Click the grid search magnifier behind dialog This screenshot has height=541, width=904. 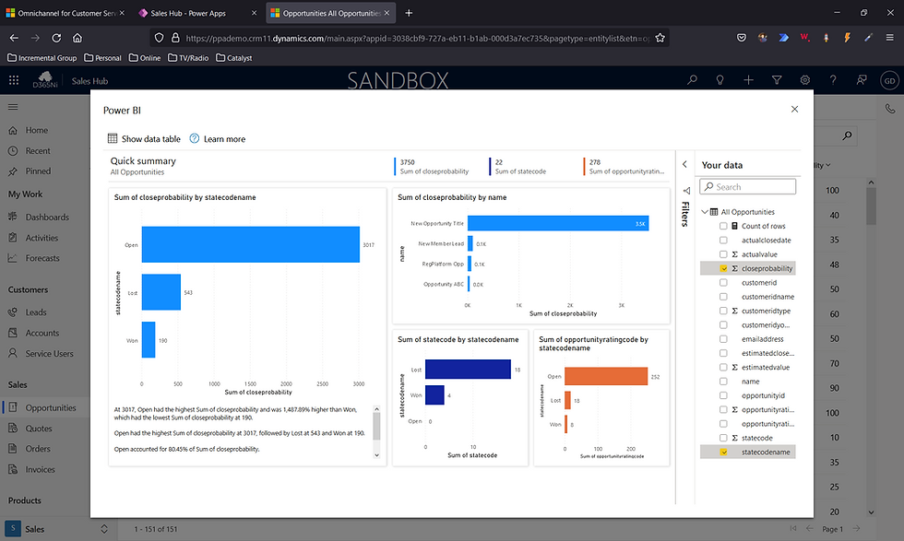847,135
